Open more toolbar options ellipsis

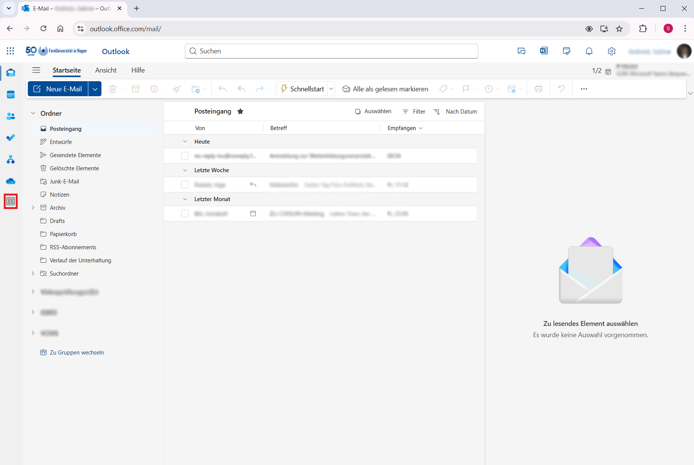pos(584,89)
